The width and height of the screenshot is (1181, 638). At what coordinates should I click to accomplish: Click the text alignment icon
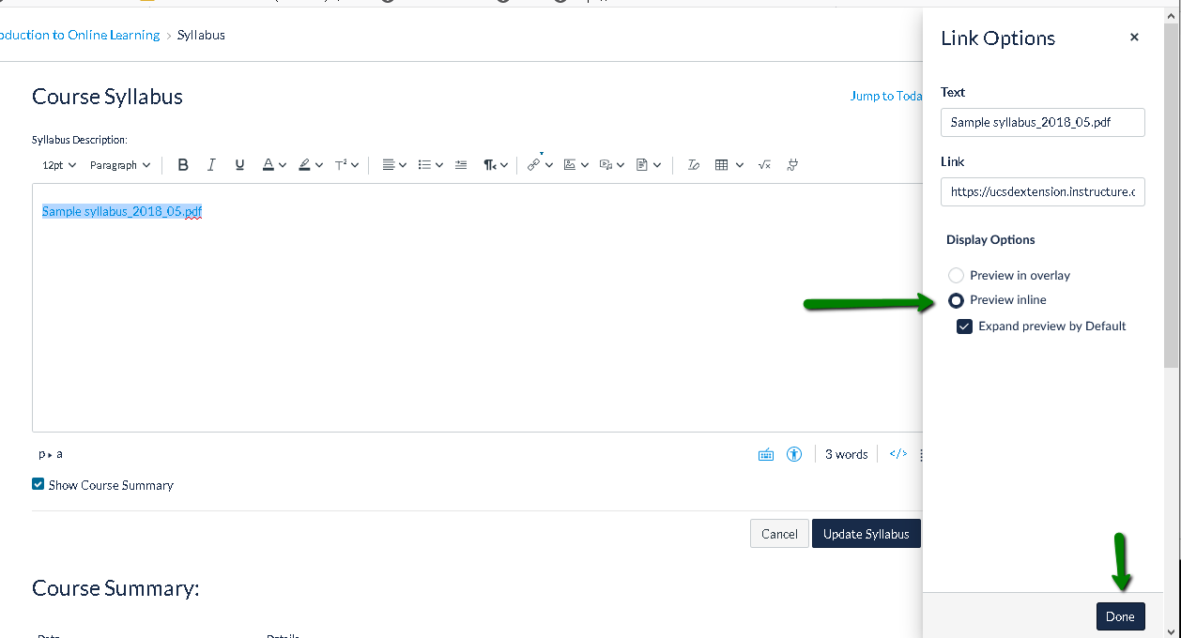click(x=389, y=165)
